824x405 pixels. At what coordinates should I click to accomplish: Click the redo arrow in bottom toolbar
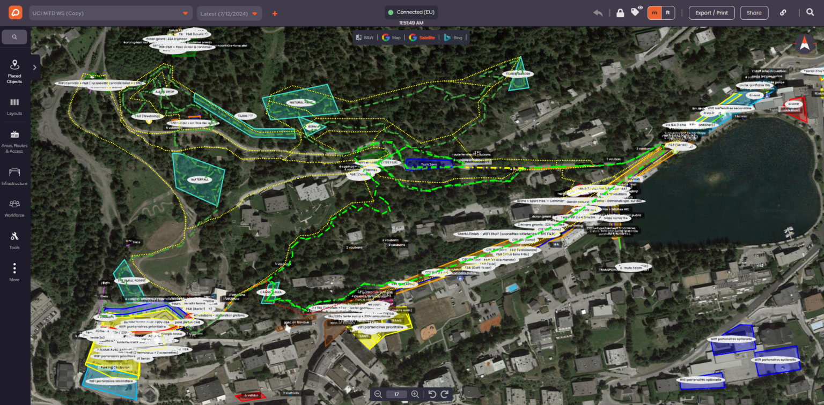[x=444, y=394]
